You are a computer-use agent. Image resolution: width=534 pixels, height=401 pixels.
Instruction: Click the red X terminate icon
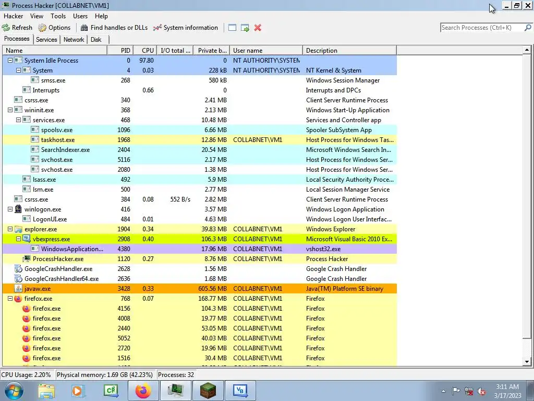pyautogui.click(x=258, y=28)
